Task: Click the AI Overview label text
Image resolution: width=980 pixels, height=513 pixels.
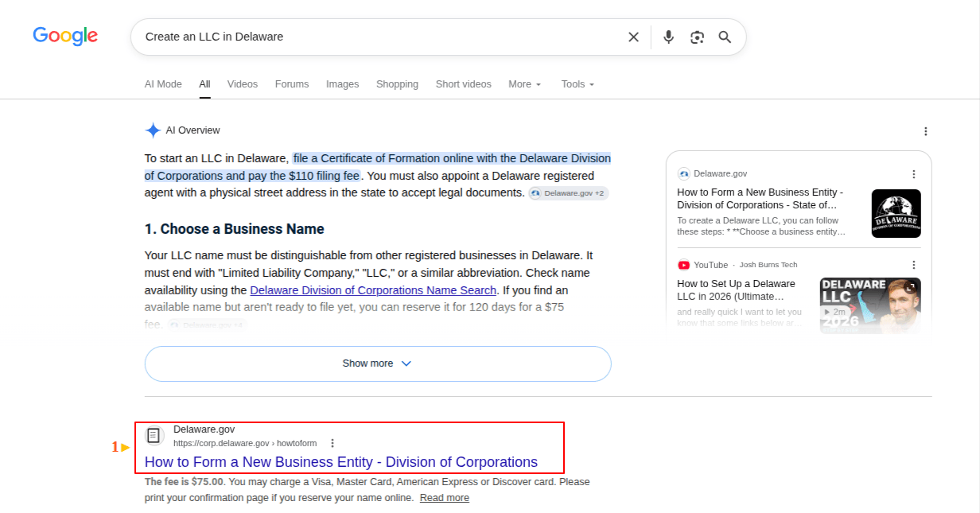Action: 193,130
